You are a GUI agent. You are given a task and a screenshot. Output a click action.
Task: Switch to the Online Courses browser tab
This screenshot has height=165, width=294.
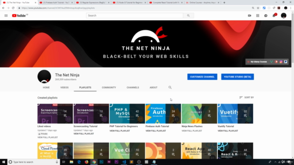pos(203,3)
